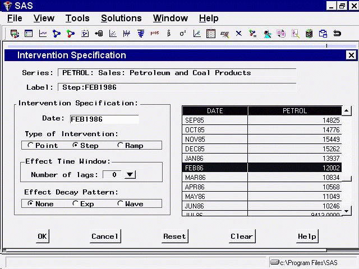Open the Number of lags dropdown arrow

(130, 174)
